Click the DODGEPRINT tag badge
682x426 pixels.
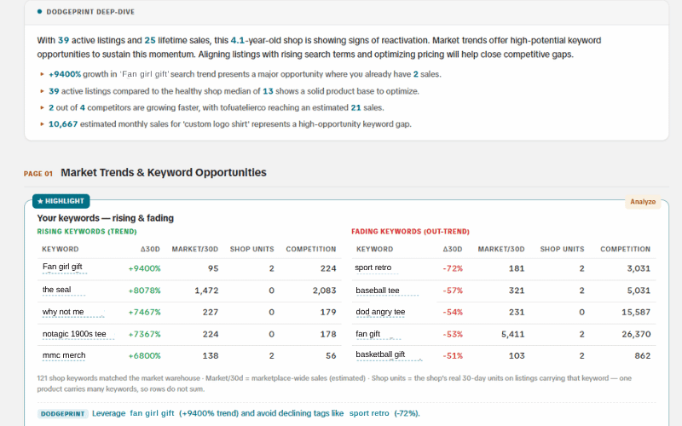click(62, 414)
